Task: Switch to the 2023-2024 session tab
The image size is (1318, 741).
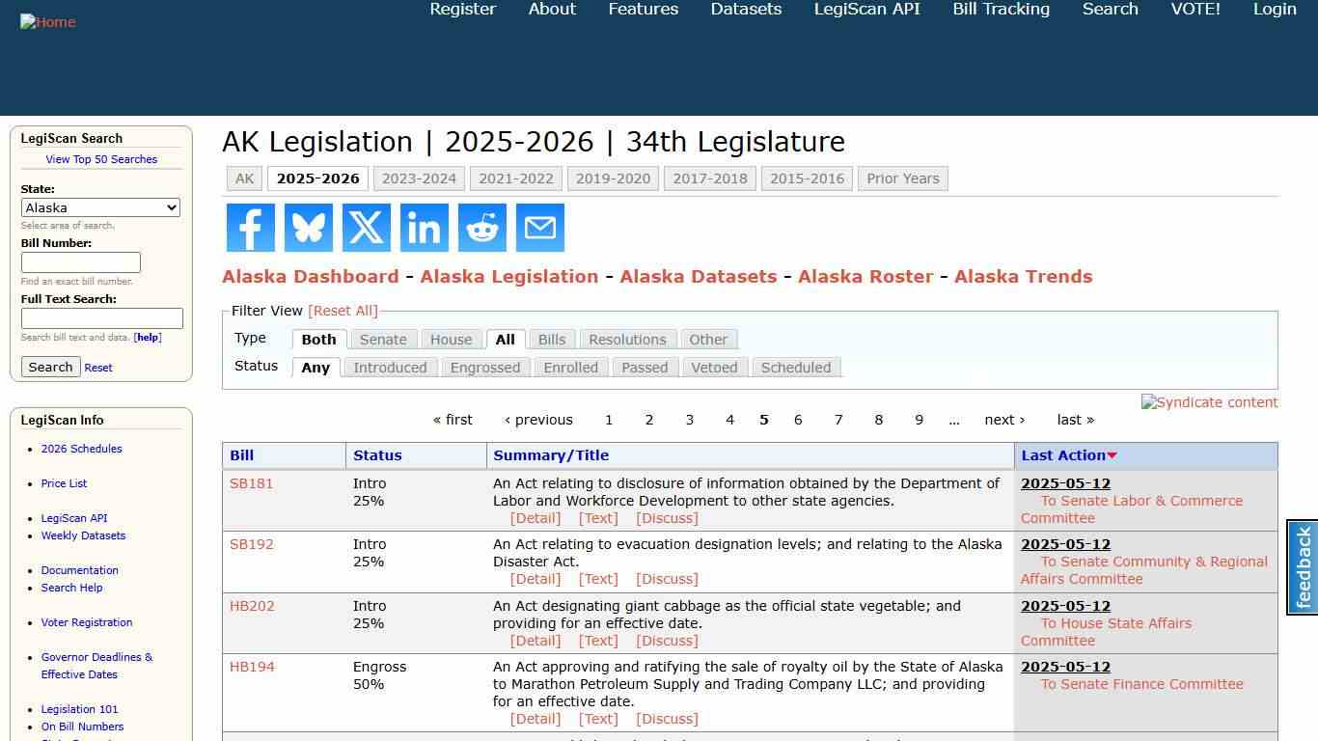Action: (419, 178)
